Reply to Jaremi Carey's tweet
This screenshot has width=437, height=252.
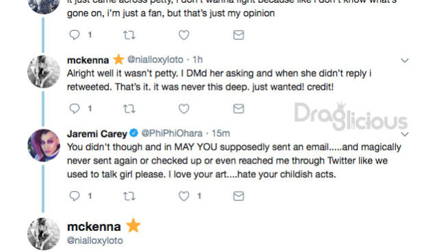tap(75, 197)
